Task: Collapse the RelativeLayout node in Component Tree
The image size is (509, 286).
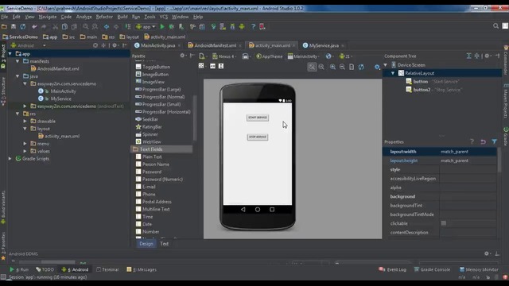Action: (393, 73)
